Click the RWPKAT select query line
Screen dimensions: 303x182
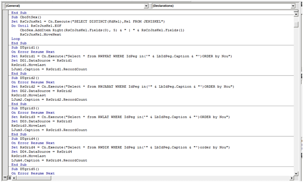pyautogui.click(x=122, y=56)
